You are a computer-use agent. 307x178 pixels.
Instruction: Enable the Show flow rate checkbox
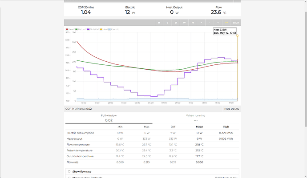[69, 171]
